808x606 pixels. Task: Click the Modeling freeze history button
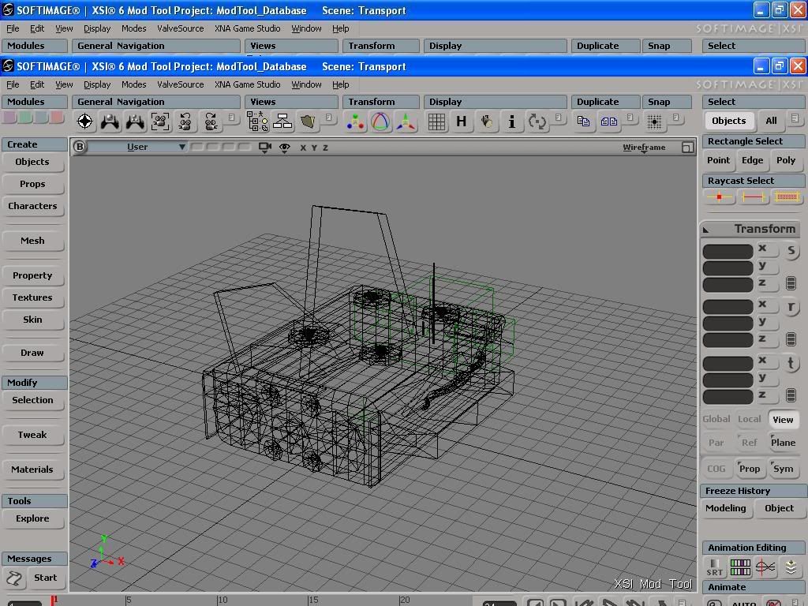coord(726,508)
